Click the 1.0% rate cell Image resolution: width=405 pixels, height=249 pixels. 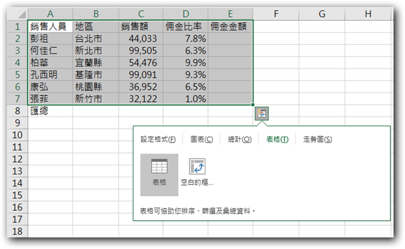coord(186,99)
